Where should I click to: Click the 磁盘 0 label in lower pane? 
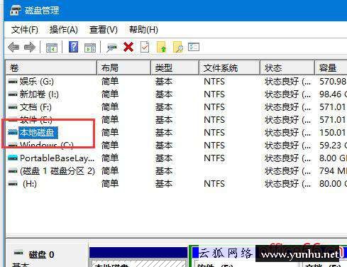(x=41, y=255)
